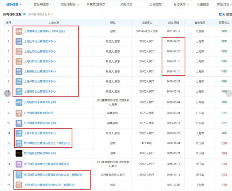Click date cell 2017-12-07
Screen dimensions: 232x191
coord(173,185)
